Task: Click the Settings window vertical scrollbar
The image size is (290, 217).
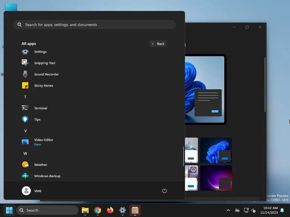Action: coord(265,84)
